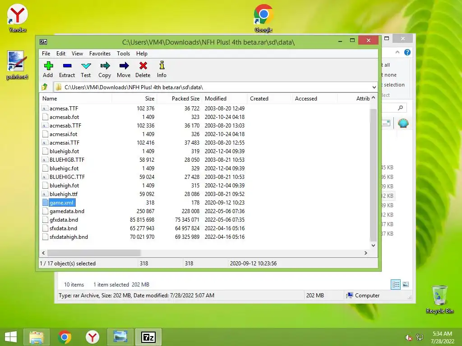Click the game.xml file icon

(x=45, y=203)
